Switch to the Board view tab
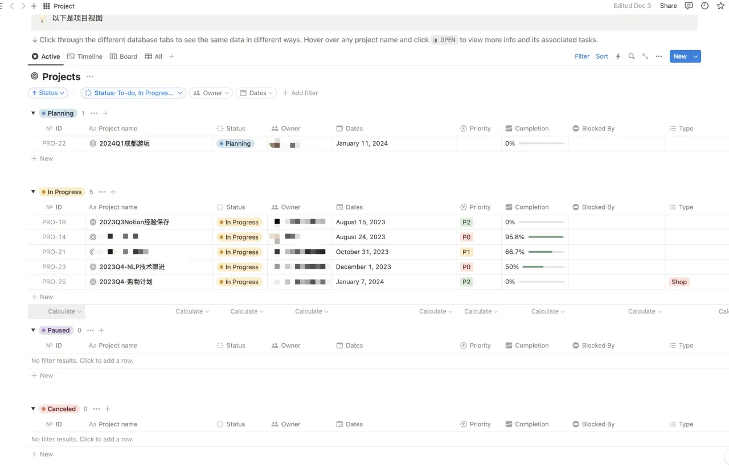 coord(124,56)
